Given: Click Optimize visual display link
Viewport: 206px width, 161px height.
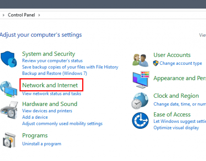Looking at the screenshot, I should click(176, 128).
